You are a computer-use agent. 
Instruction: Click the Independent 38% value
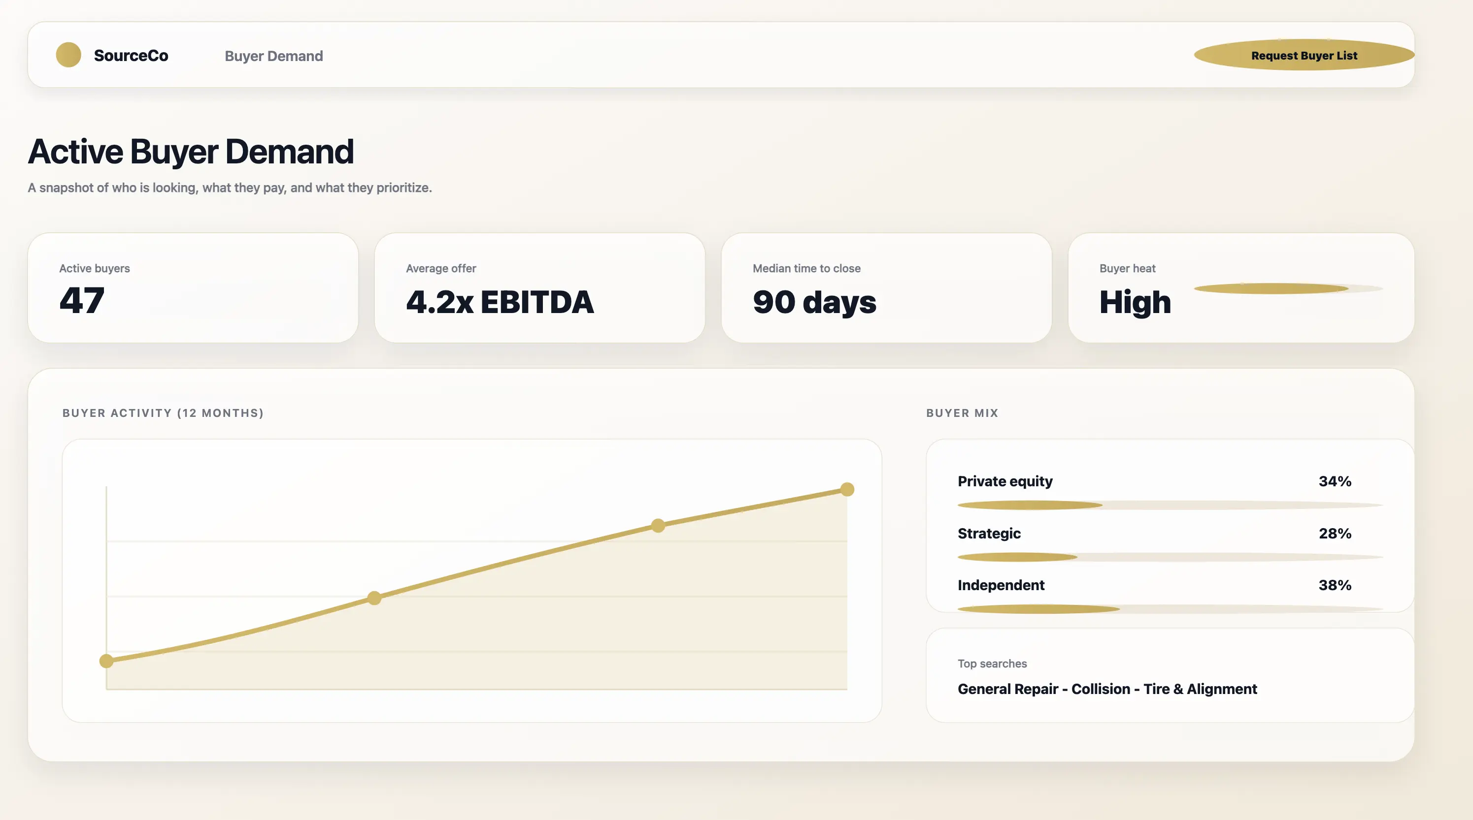(x=1335, y=585)
